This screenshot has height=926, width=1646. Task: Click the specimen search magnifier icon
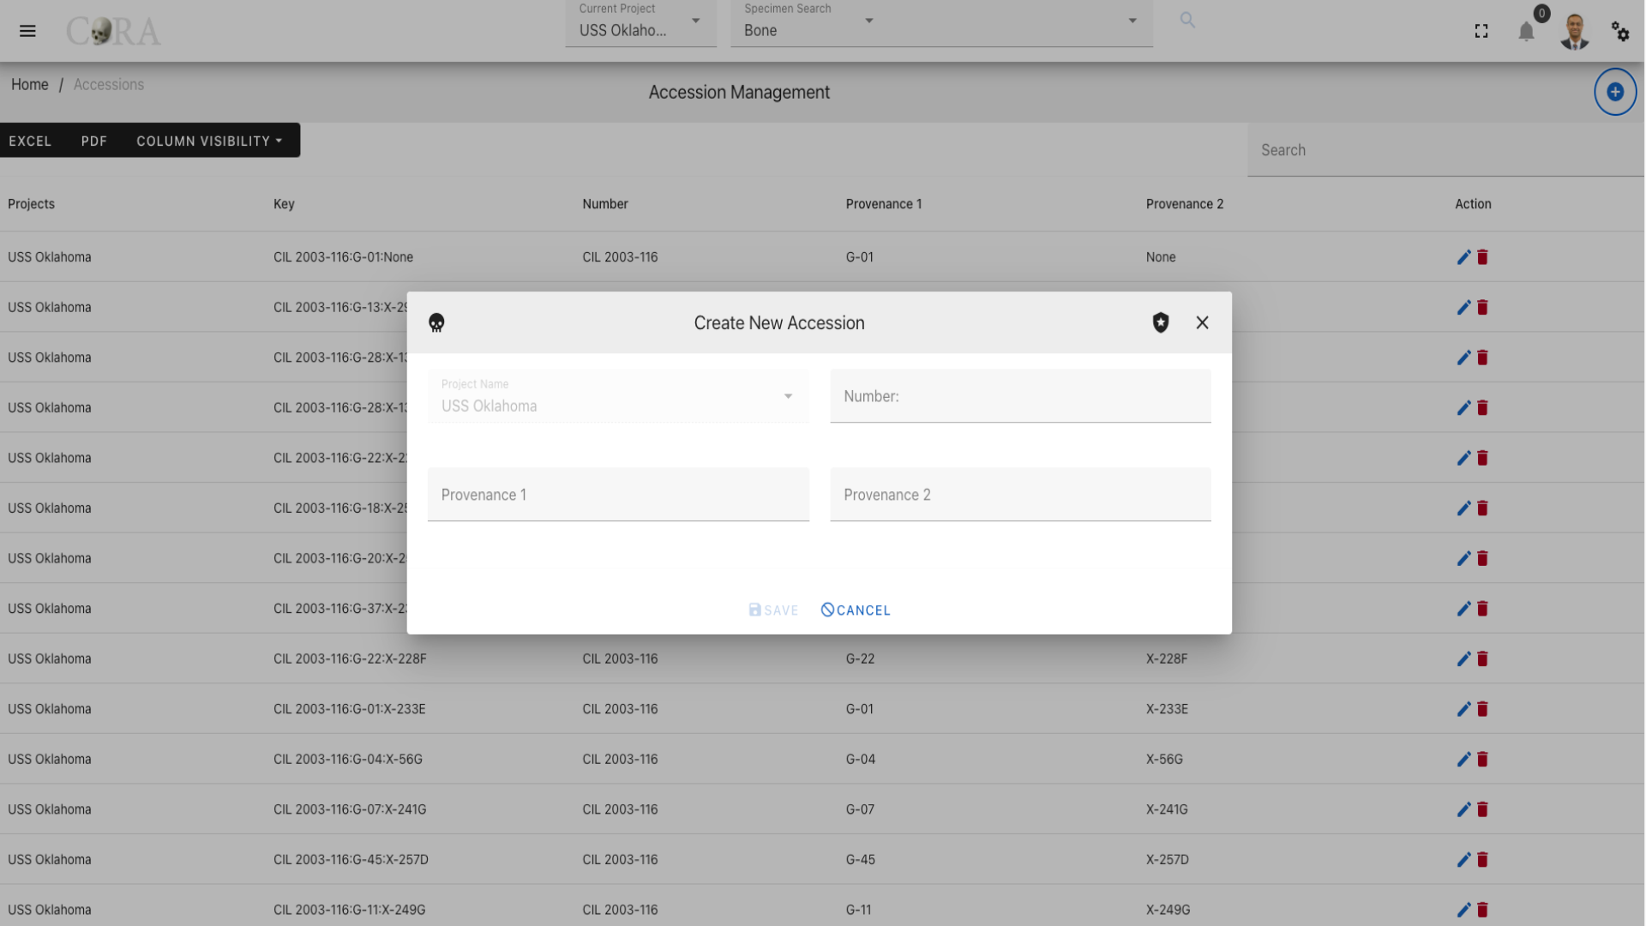[1187, 20]
